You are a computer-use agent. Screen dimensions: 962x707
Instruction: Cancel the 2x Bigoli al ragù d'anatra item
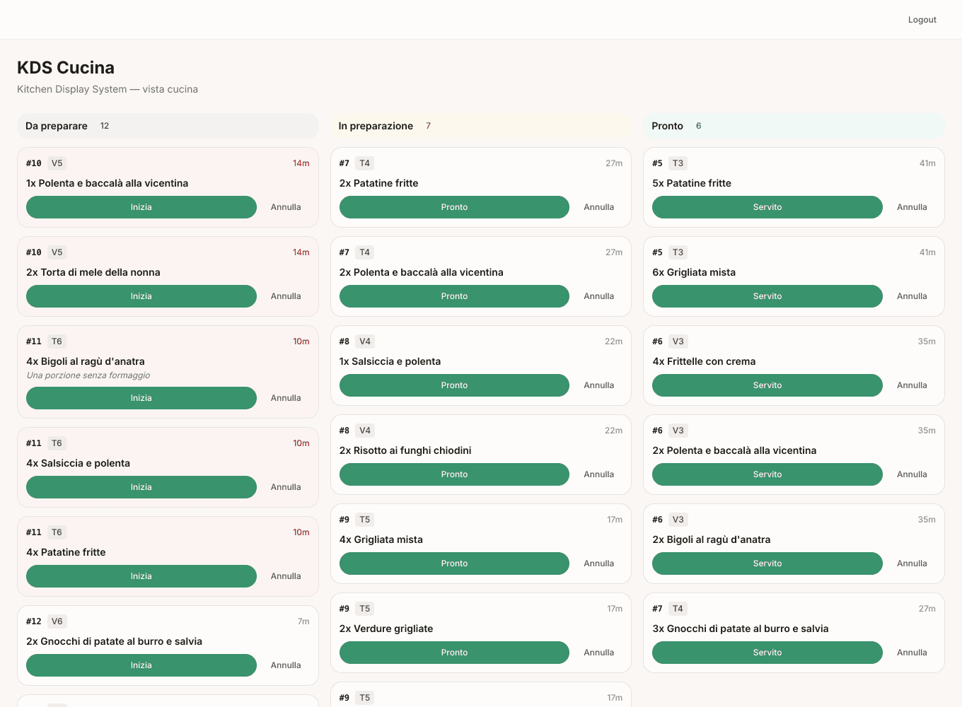[x=912, y=563]
